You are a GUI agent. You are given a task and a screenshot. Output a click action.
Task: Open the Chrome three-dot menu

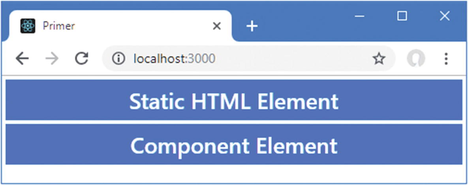pos(446,59)
